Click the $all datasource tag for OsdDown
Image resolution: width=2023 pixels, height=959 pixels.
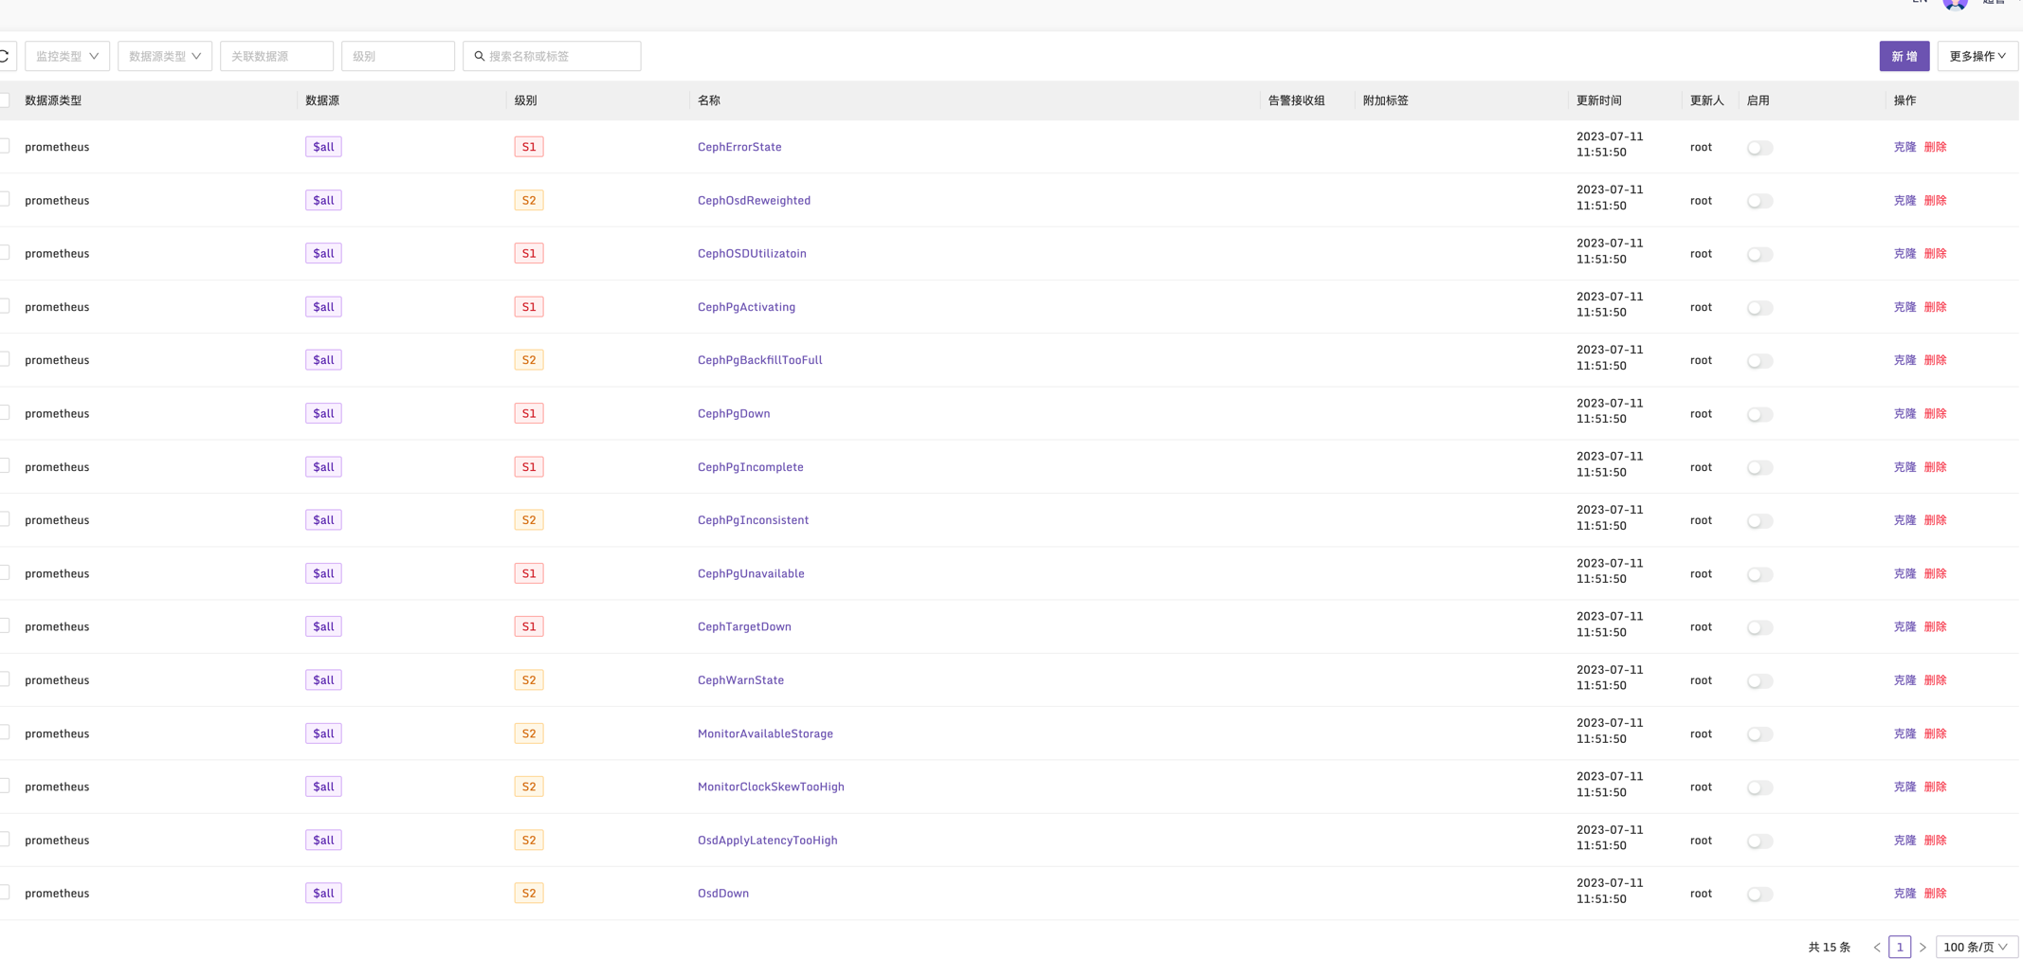(323, 893)
